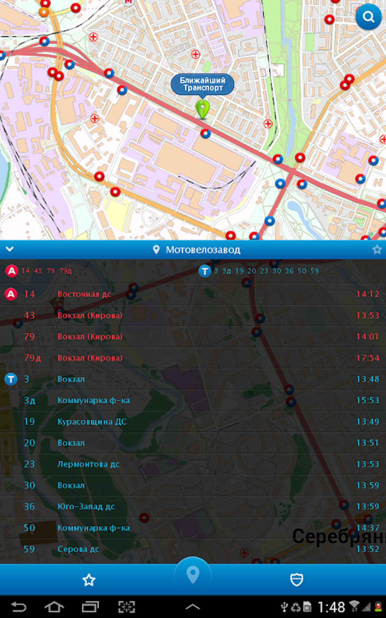
Task: Select the blue trolleybus 'T' filter icon in summary row
Action: click(x=205, y=271)
